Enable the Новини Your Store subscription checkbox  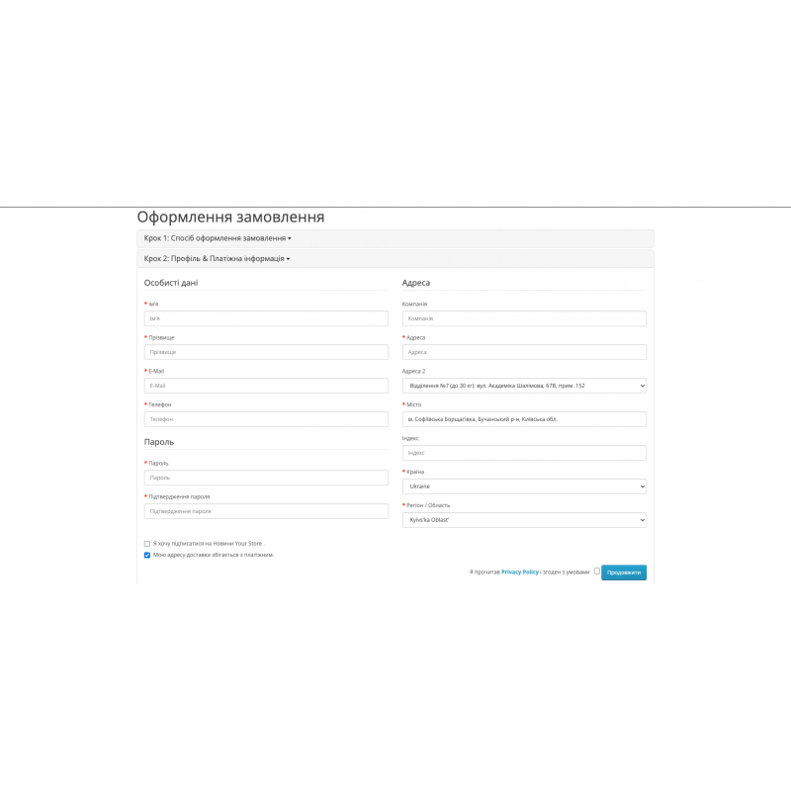145,542
